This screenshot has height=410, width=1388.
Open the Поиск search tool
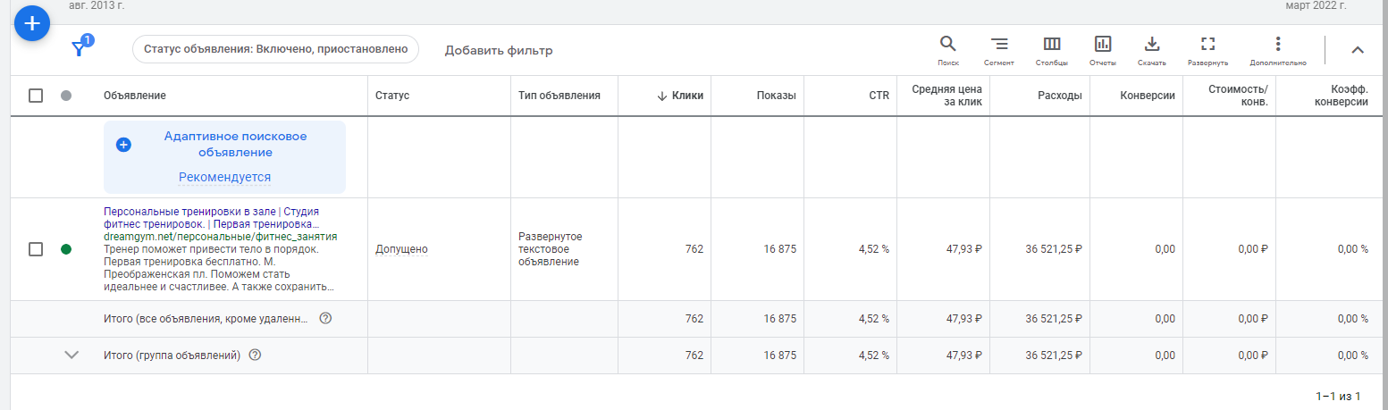947,50
